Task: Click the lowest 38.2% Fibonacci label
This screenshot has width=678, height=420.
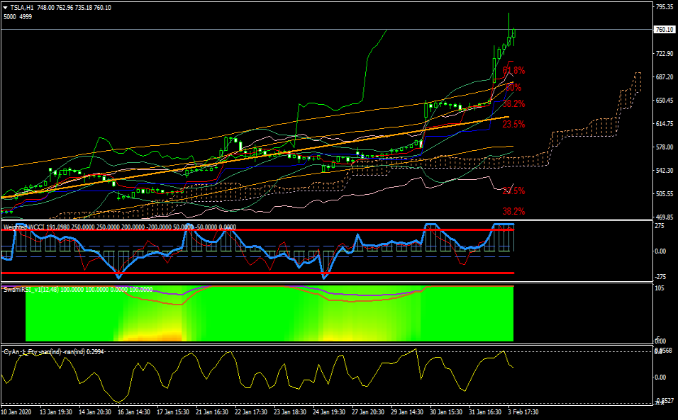Action: point(513,211)
